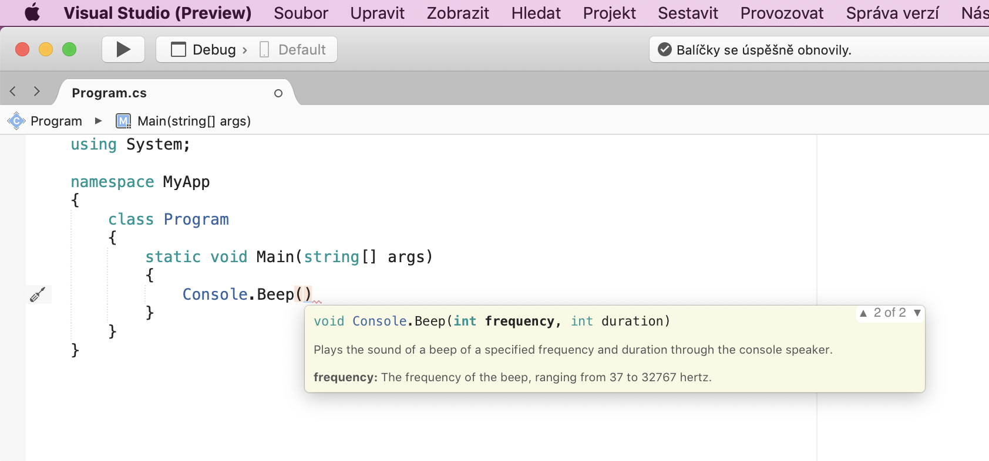Open the Apple menu

[x=32, y=12]
